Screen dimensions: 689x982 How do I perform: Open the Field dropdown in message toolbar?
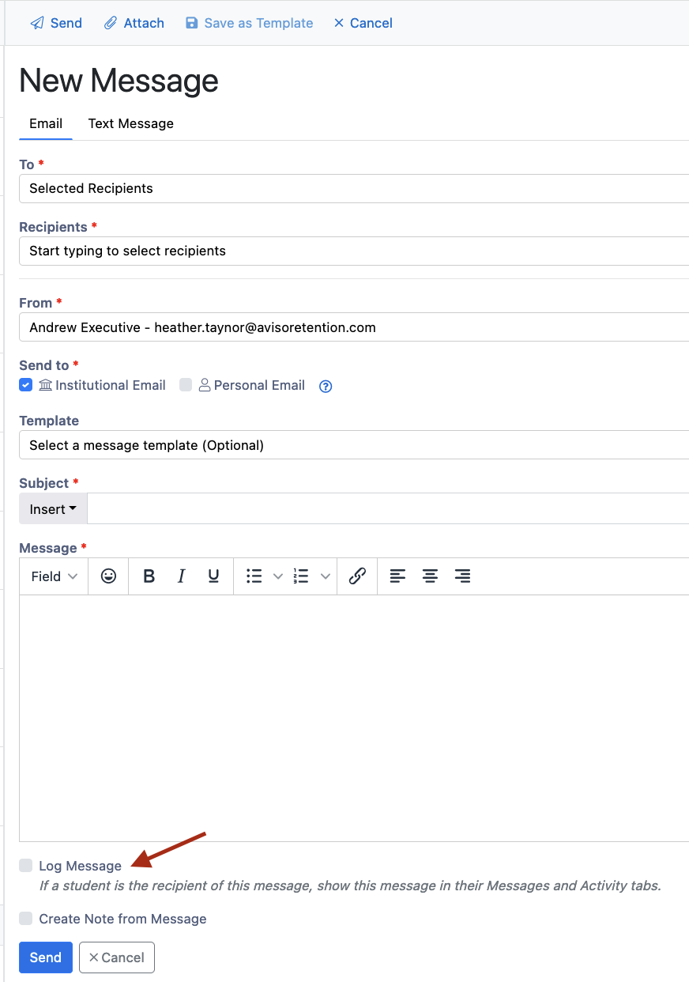pyautogui.click(x=52, y=576)
